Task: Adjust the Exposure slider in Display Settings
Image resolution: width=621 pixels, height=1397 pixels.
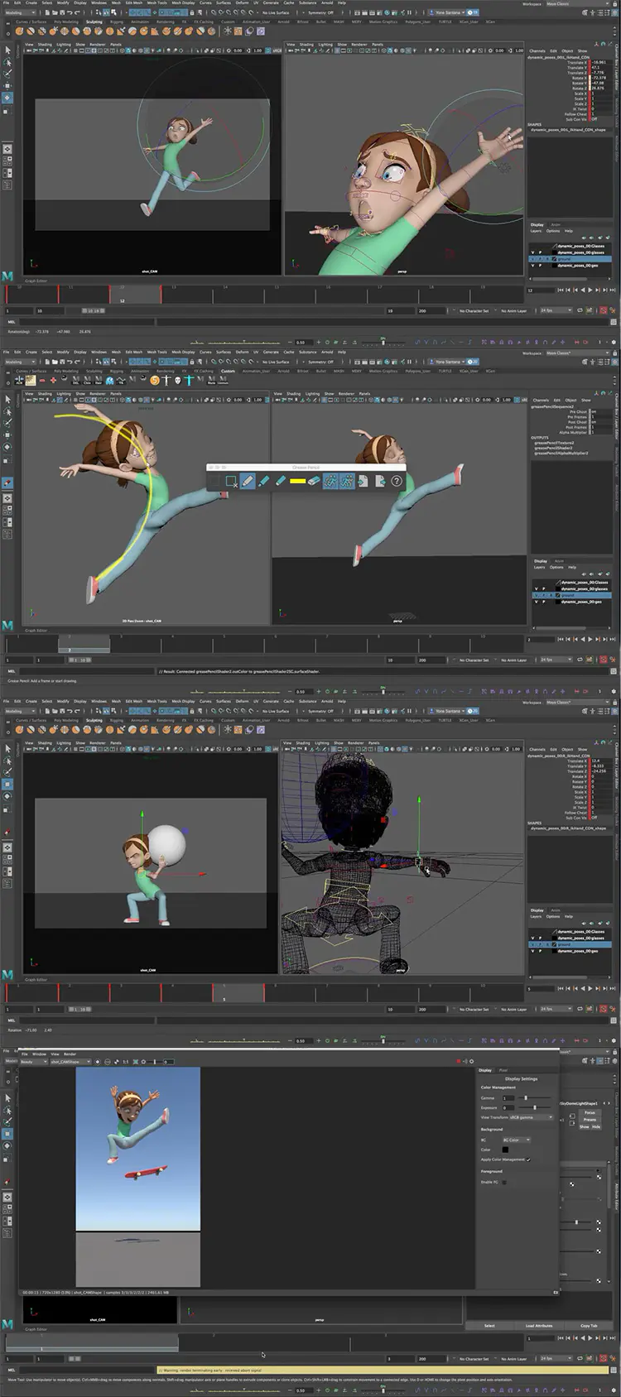Action: pyautogui.click(x=535, y=1107)
